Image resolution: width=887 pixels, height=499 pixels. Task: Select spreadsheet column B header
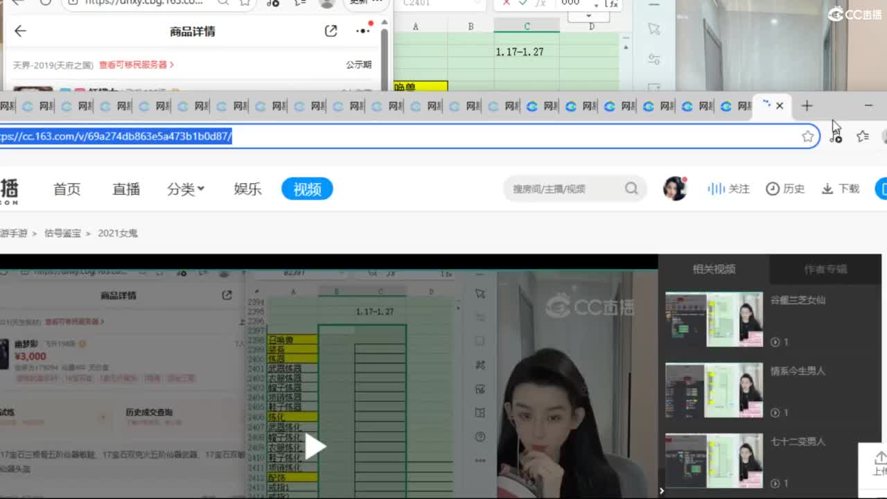coord(471,26)
